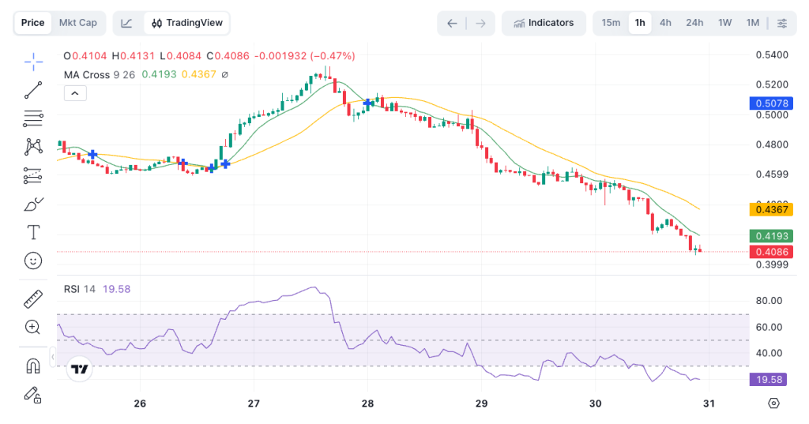Switch to Mkt Cap view
Image resolution: width=809 pixels, height=424 pixels.
(x=78, y=23)
